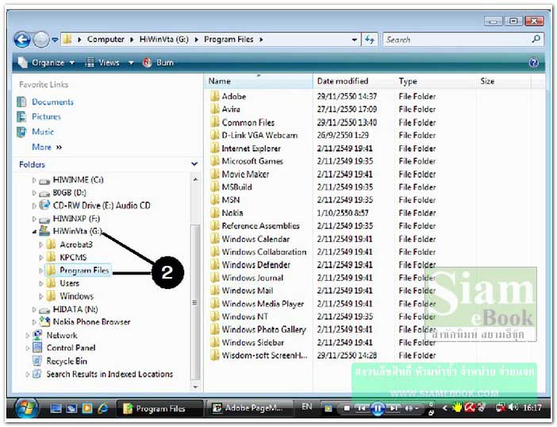Click the media player pause button
Image resolution: width=557 pixels, height=427 pixels.
(x=377, y=408)
